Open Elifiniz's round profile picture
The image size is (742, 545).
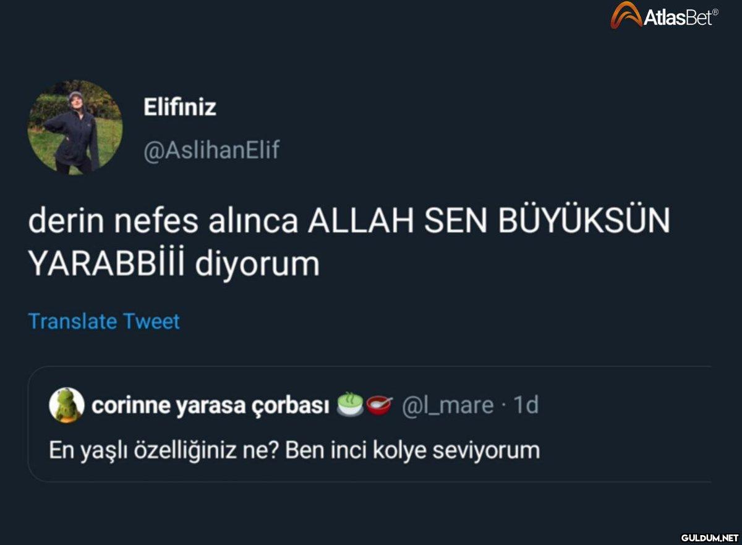tap(75, 127)
